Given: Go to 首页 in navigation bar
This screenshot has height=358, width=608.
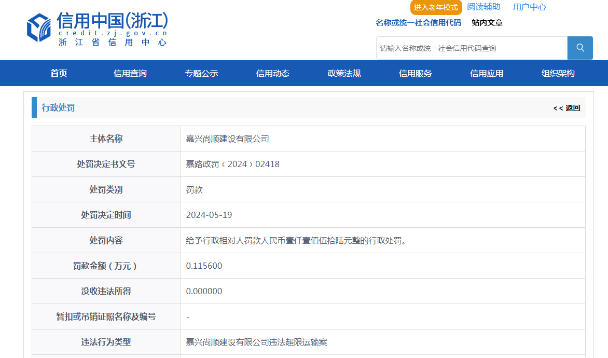Looking at the screenshot, I should pyautogui.click(x=59, y=74).
